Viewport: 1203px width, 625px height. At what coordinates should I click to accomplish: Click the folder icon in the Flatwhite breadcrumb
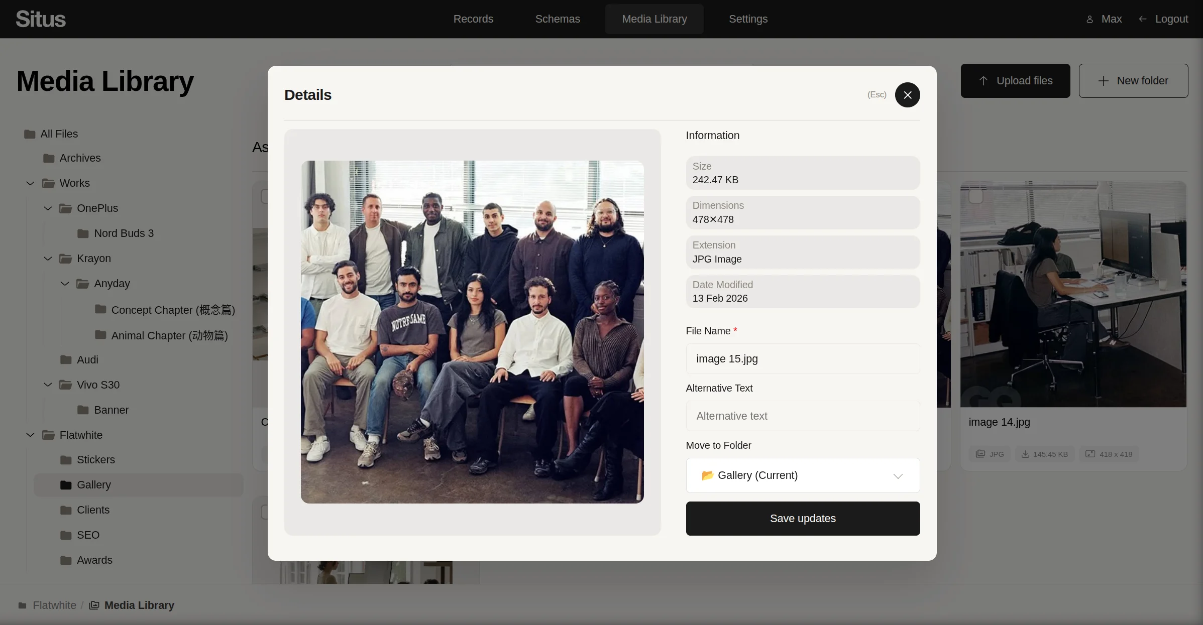click(22, 605)
